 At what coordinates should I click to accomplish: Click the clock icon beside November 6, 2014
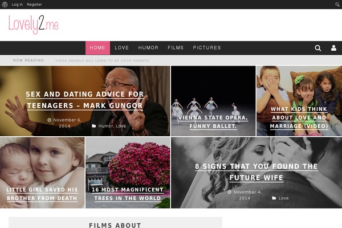click(x=49, y=120)
